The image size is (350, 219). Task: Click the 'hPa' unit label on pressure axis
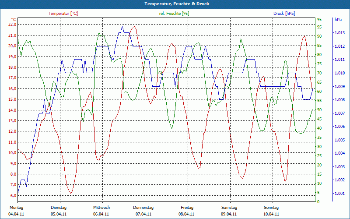pos(338,20)
